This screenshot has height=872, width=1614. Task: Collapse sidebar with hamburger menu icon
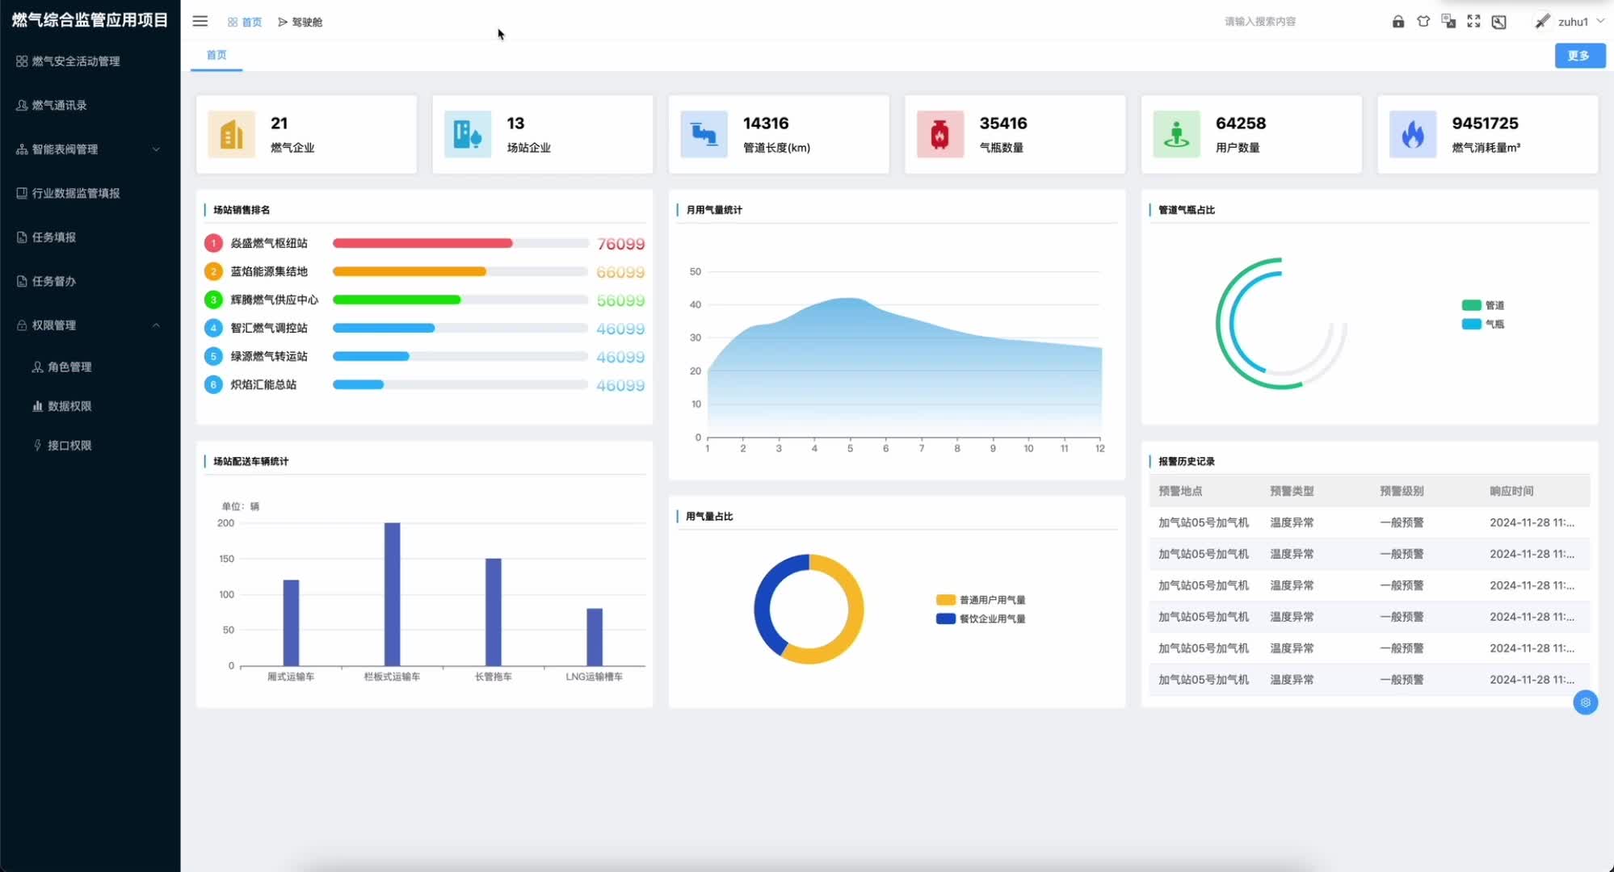coord(200,22)
